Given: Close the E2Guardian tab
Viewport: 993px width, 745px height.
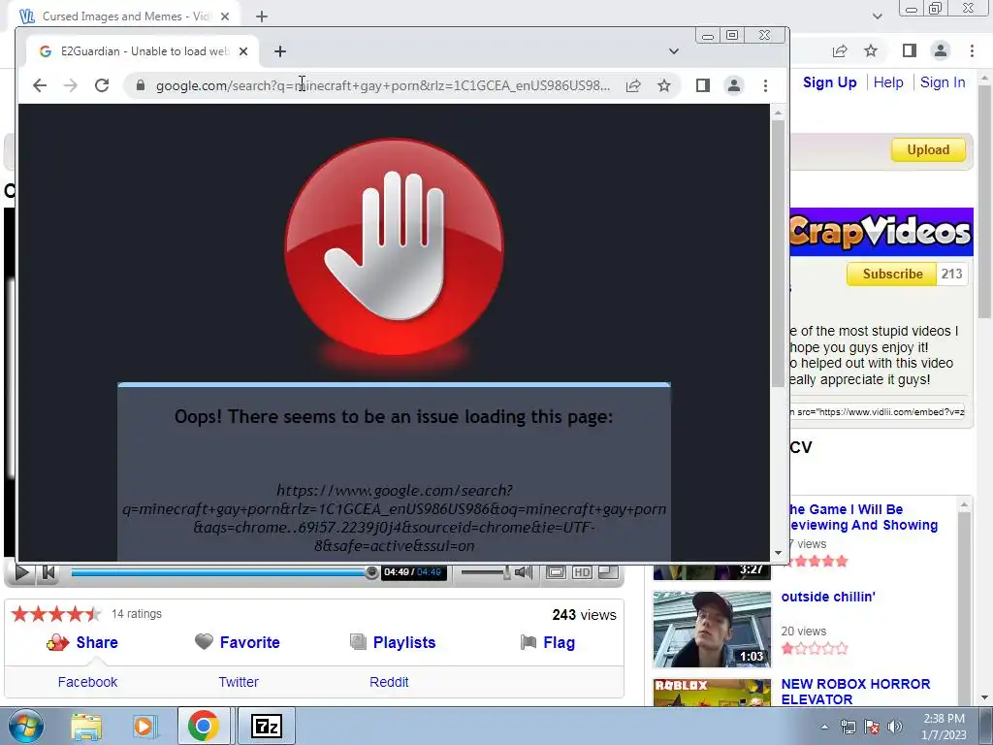Looking at the screenshot, I should click(x=243, y=51).
